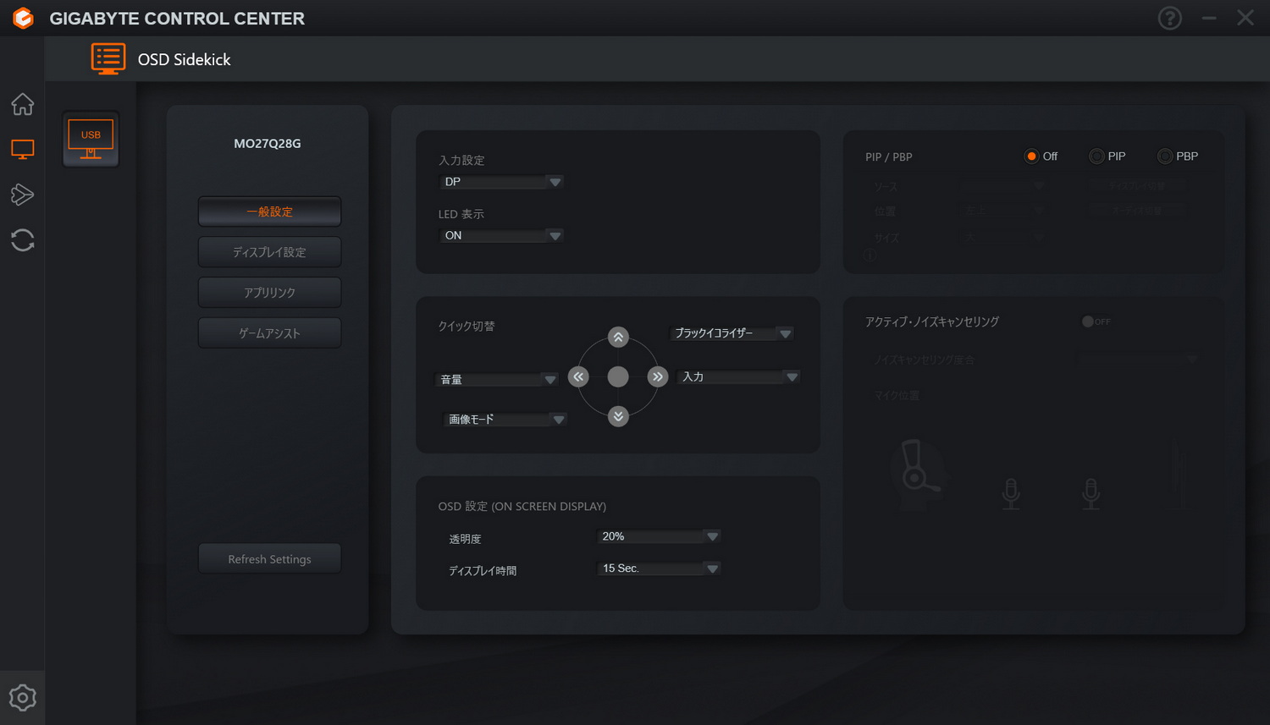Click the PIP / PBP heading
Screen dimensions: 1270x725
click(888, 157)
